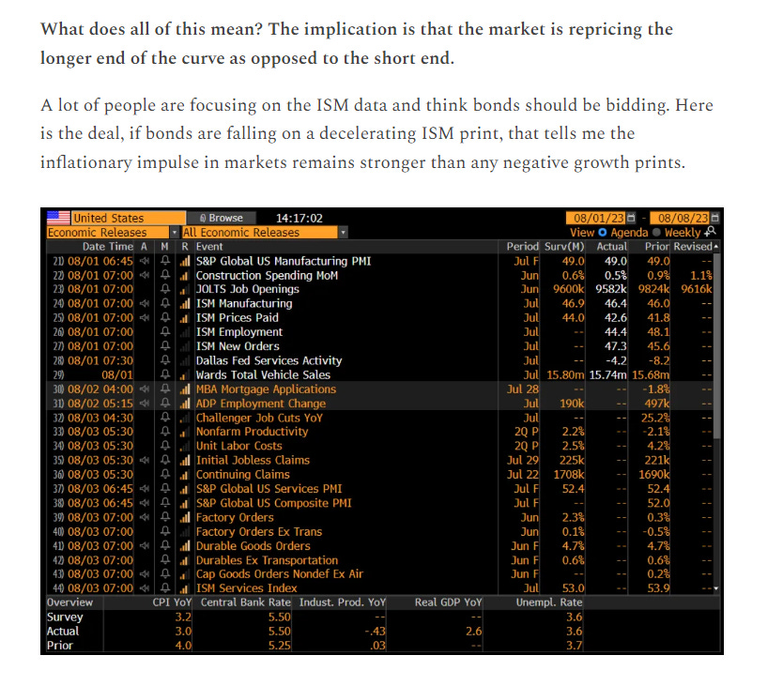The image size is (783, 686).
Task: Click relevance bars icon for Dallas Fed Services Activity
Action: pos(185,360)
